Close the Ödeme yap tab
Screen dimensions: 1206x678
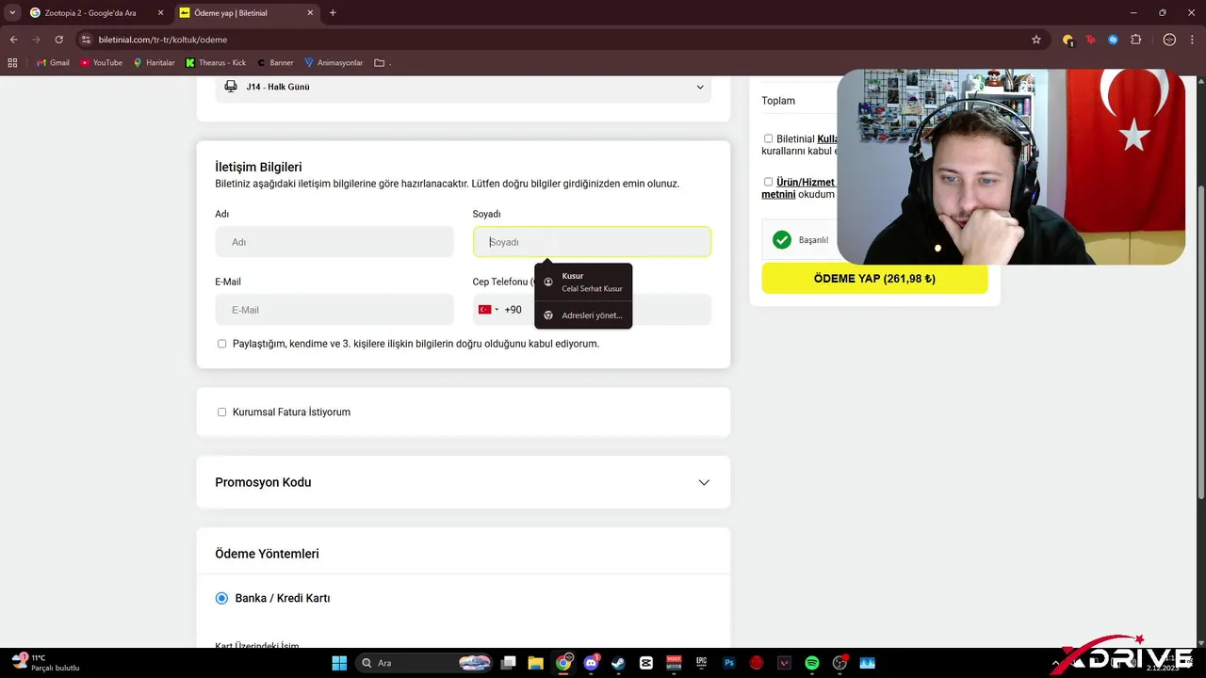310,13
